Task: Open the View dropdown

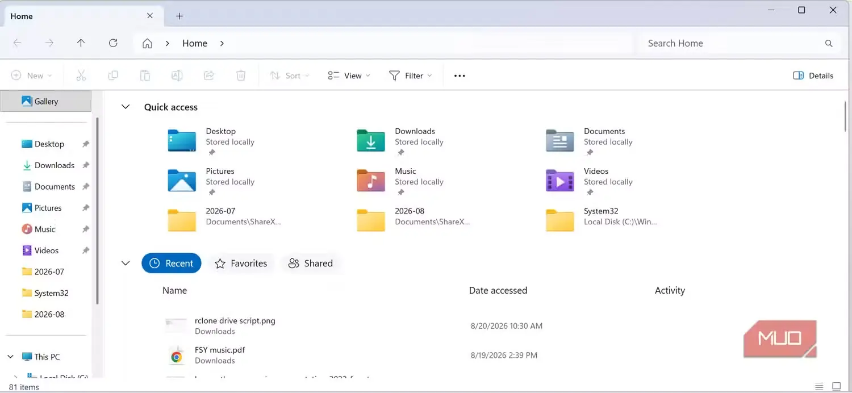Action: tap(349, 76)
